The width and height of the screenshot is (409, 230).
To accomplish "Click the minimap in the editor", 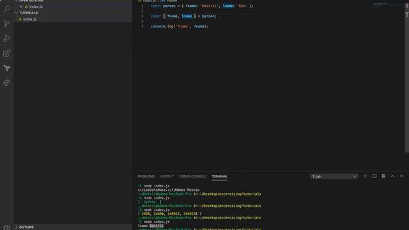I will pyautogui.click(x=389, y=4).
